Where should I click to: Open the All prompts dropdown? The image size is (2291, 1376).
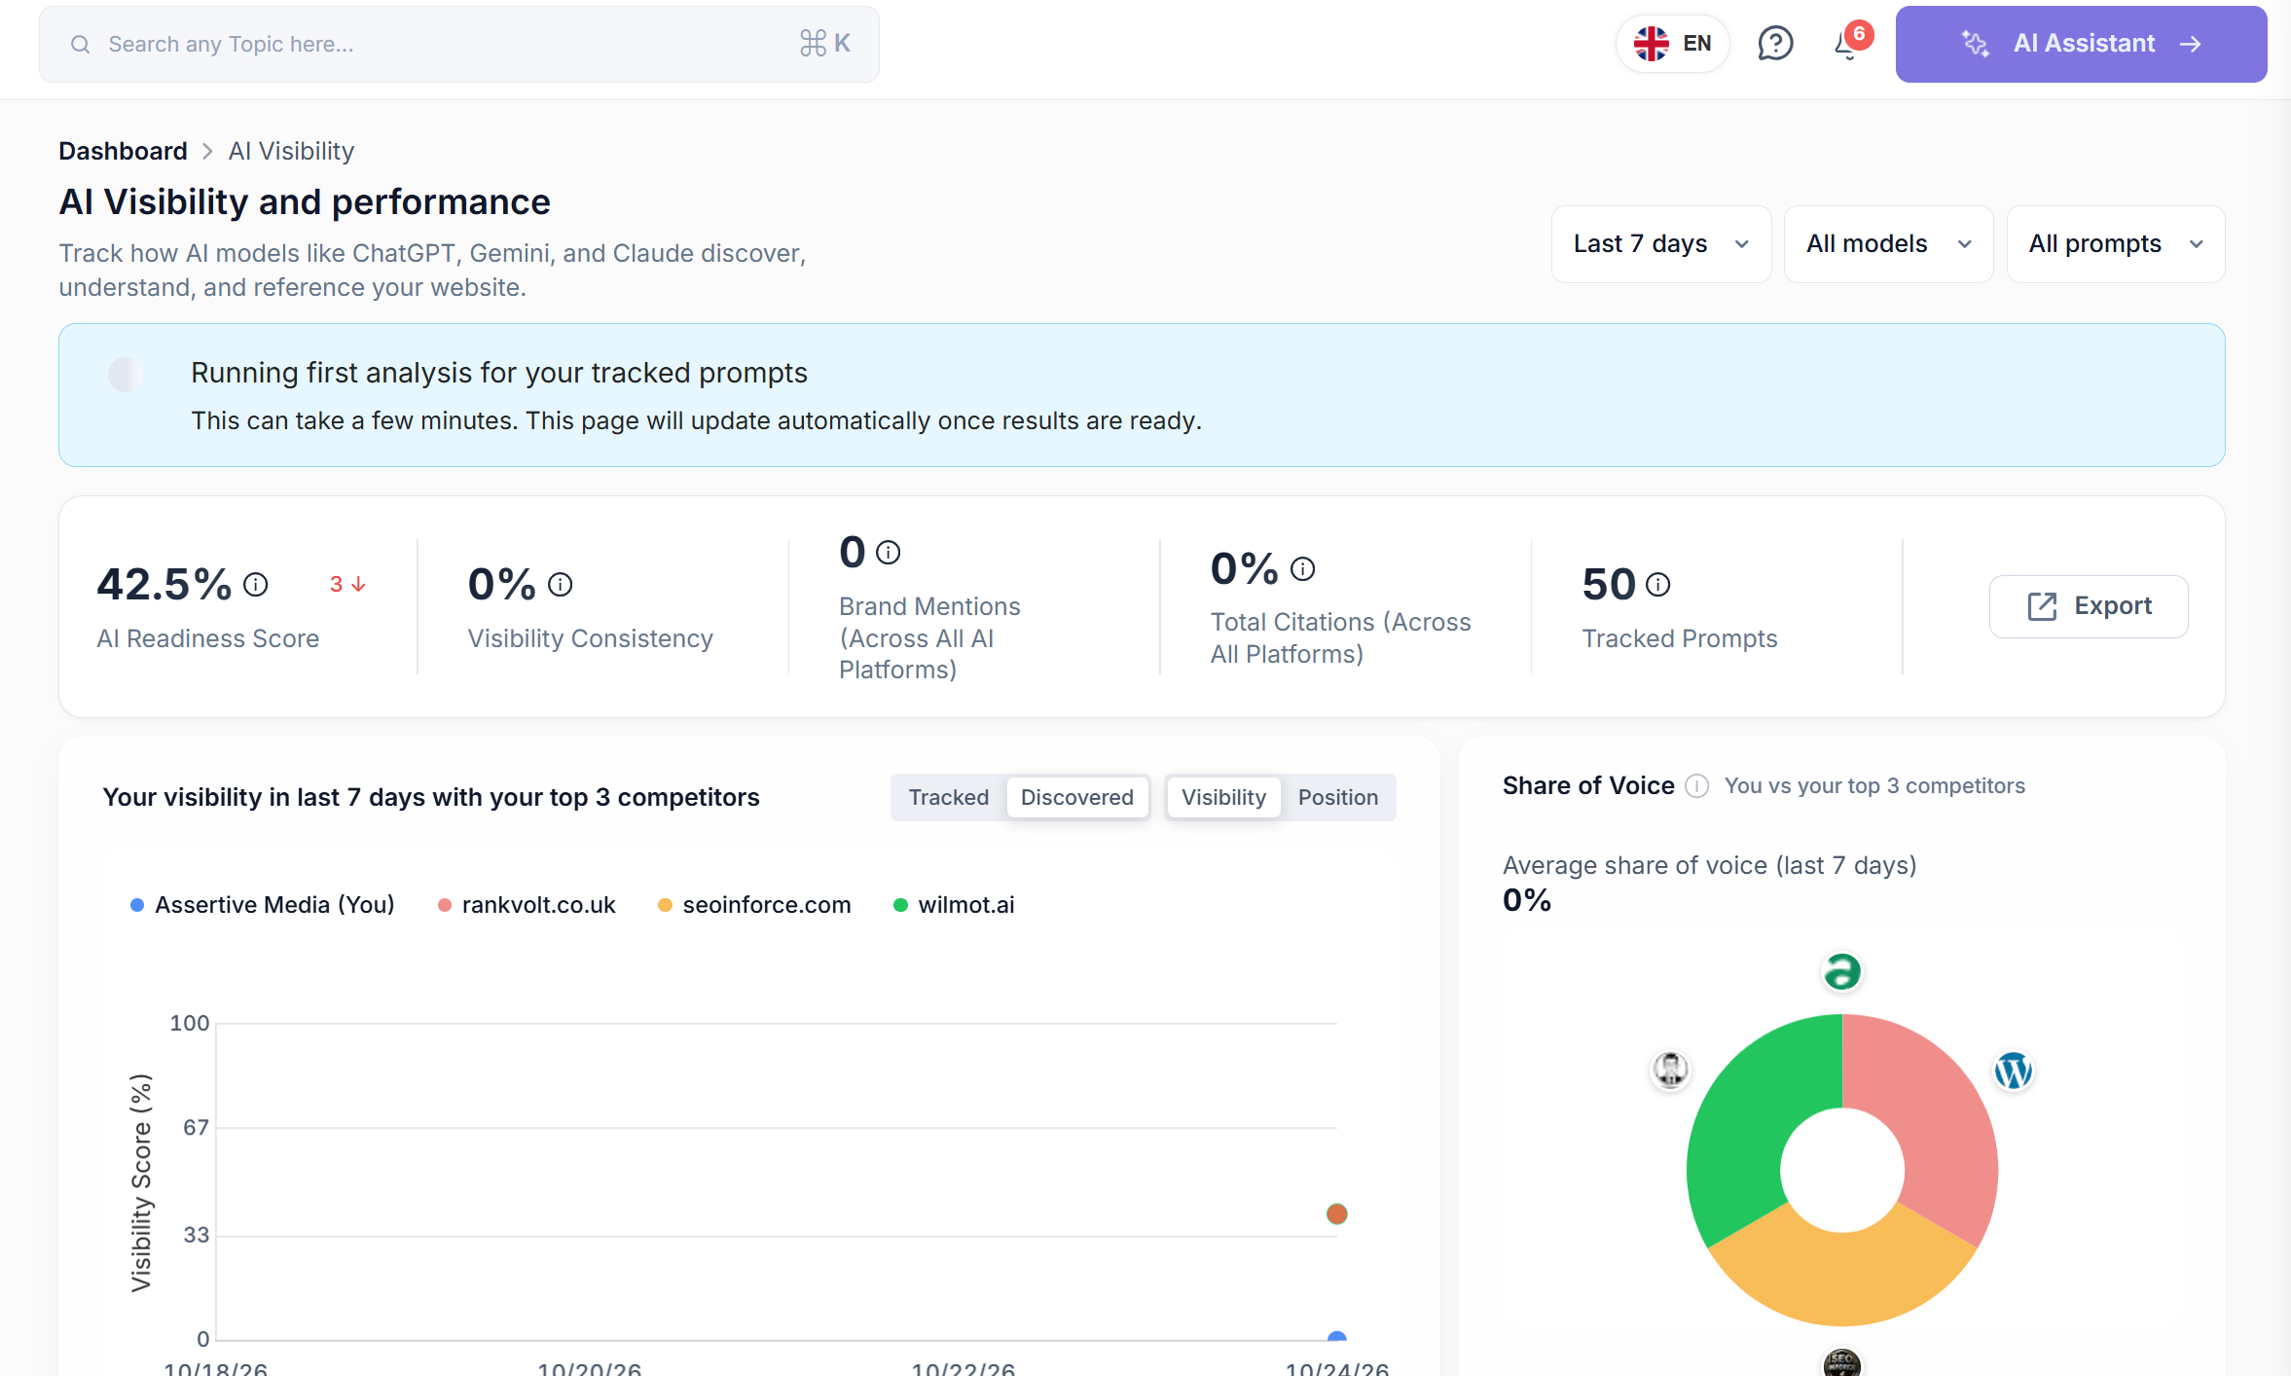click(2116, 244)
